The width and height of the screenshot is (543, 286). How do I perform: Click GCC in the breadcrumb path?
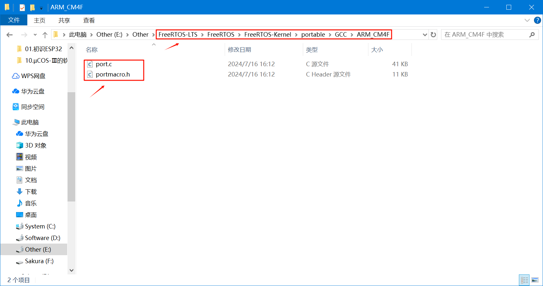click(341, 34)
